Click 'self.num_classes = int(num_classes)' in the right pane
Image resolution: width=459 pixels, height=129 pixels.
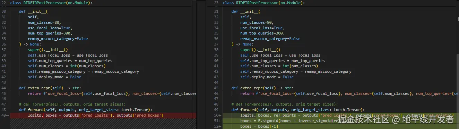(x=279, y=66)
